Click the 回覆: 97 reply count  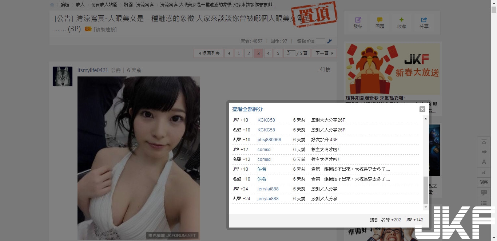tap(279, 42)
